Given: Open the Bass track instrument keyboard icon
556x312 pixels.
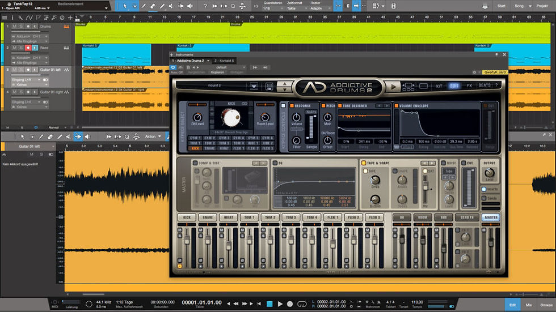Looking at the screenshot, I should (x=66, y=48).
